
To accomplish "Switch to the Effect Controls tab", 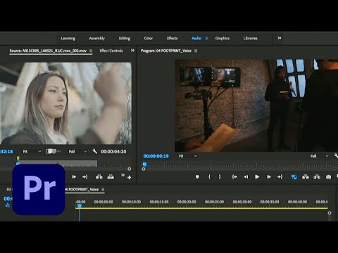I will tap(111, 51).
